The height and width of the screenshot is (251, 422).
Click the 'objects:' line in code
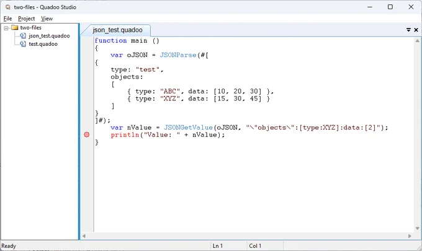127,77
